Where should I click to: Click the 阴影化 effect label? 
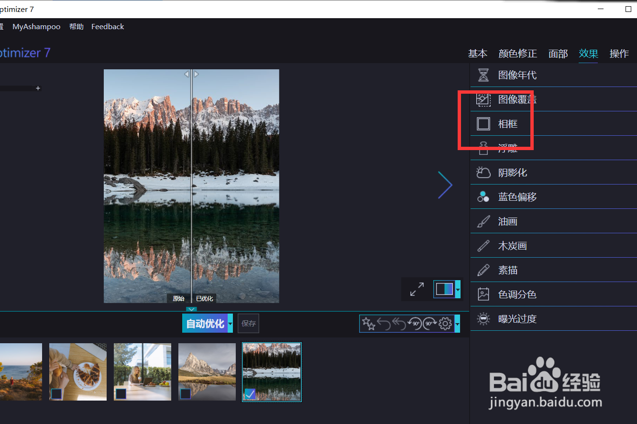[x=513, y=173]
